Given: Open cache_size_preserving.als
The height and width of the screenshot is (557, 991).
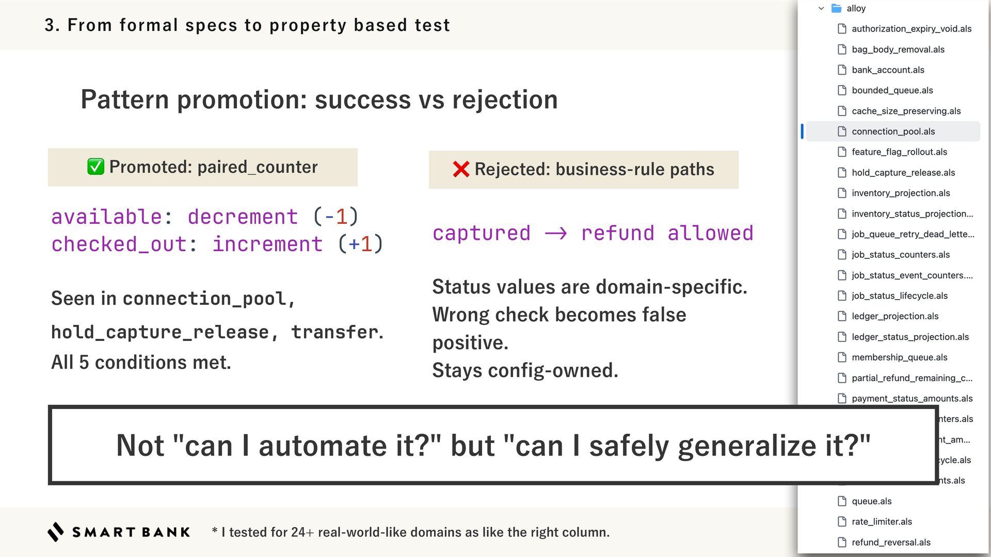Looking at the screenshot, I should click(906, 111).
